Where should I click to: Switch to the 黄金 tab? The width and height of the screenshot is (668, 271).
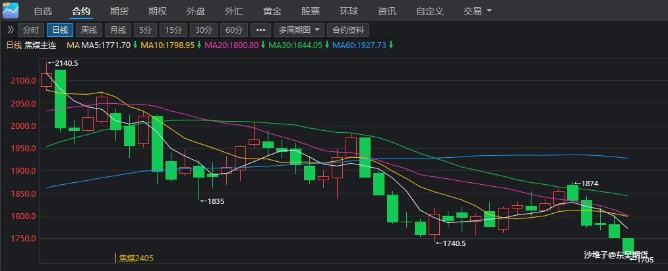272,11
